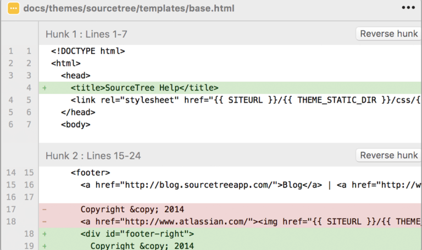Select the Hunk 2 : Lines 15-24 header
422x250 pixels.
coord(93,156)
